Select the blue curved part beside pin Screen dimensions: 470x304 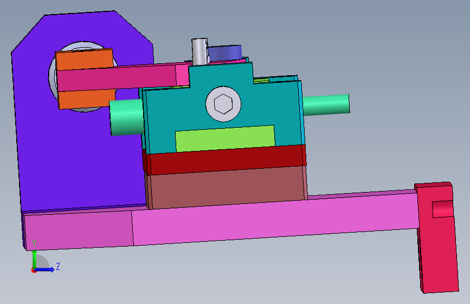click(x=225, y=52)
